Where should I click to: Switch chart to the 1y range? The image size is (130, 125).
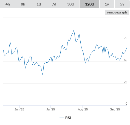107,4
